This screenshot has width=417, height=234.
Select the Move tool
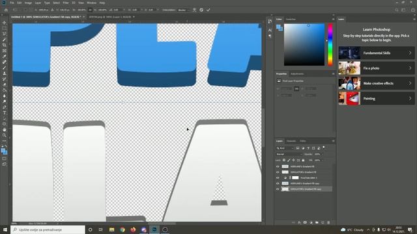click(x=5, y=23)
